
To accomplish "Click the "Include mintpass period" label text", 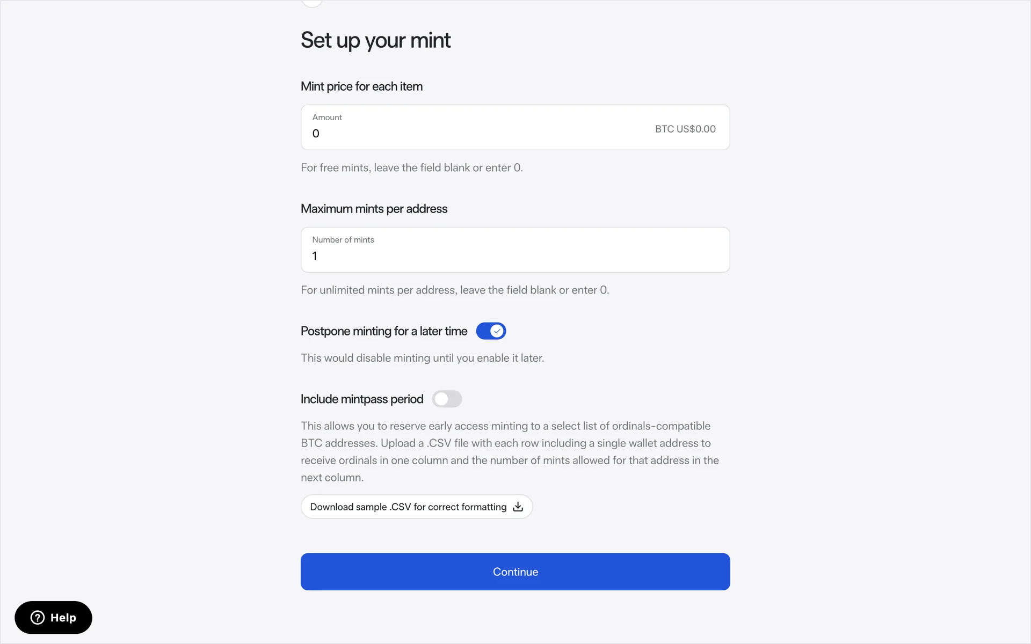I will click(x=361, y=399).
